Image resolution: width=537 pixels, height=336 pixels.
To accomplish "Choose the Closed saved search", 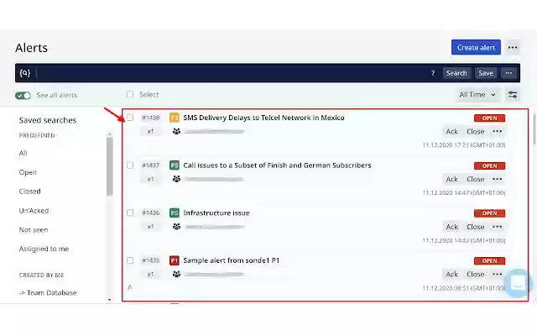I will (x=30, y=192).
